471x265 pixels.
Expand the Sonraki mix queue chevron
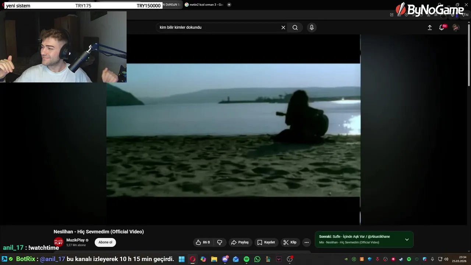407,240
